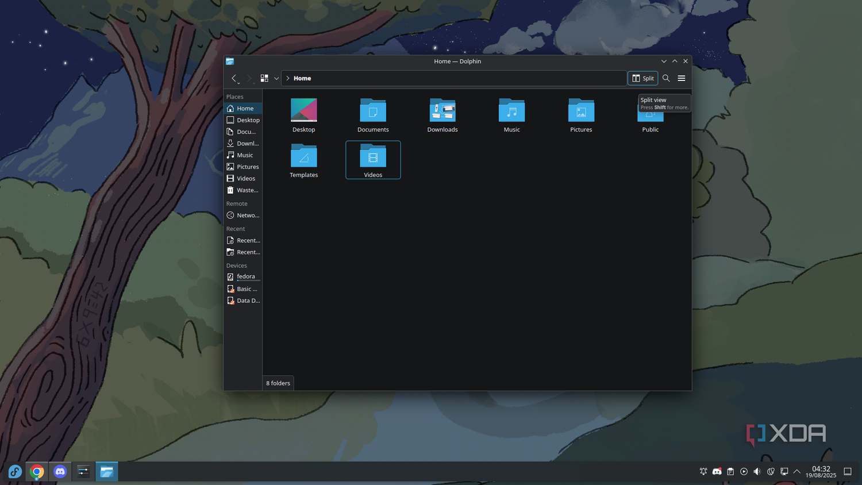Open the clock showing 04:32

(821, 472)
